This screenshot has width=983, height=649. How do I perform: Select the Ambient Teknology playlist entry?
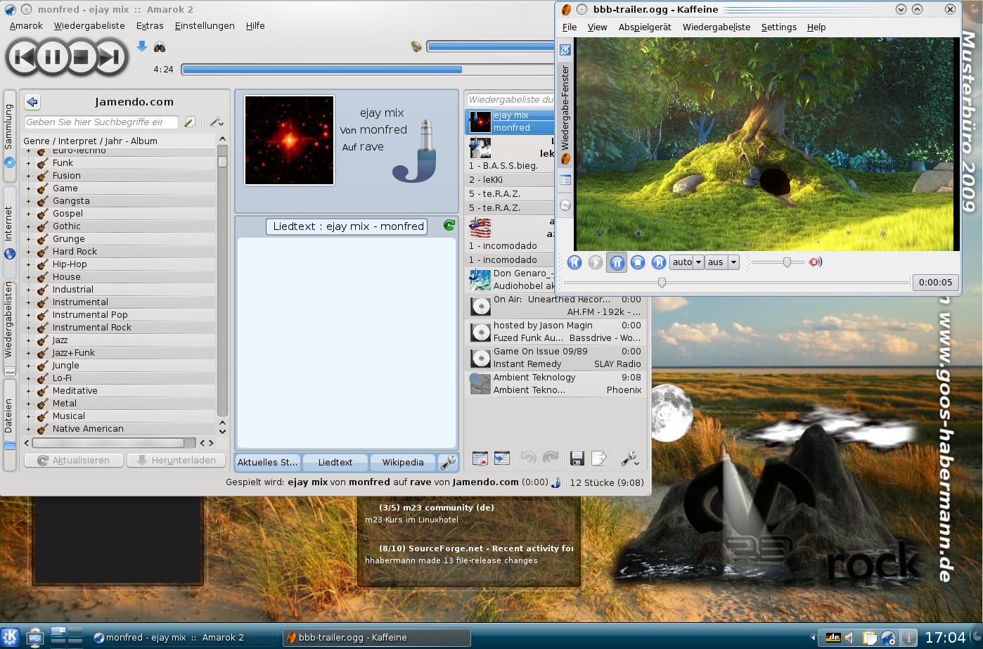(x=555, y=383)
